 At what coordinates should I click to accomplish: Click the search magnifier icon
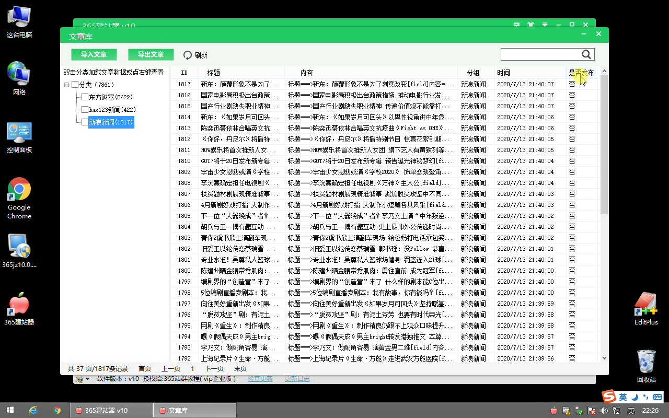[x=586, y=54]
